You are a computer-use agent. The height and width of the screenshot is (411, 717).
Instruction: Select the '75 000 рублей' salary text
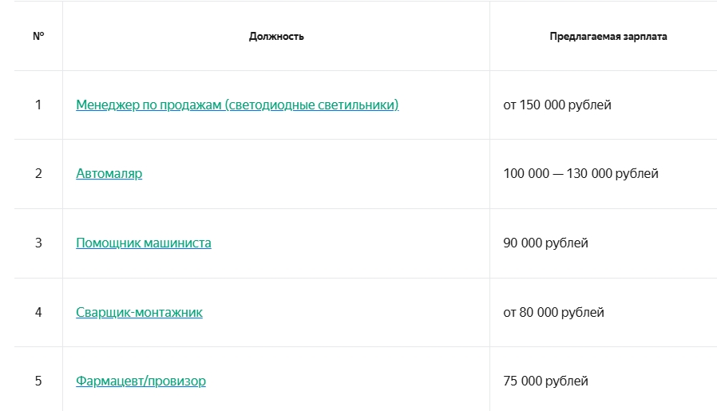click(x=545, y=381)
